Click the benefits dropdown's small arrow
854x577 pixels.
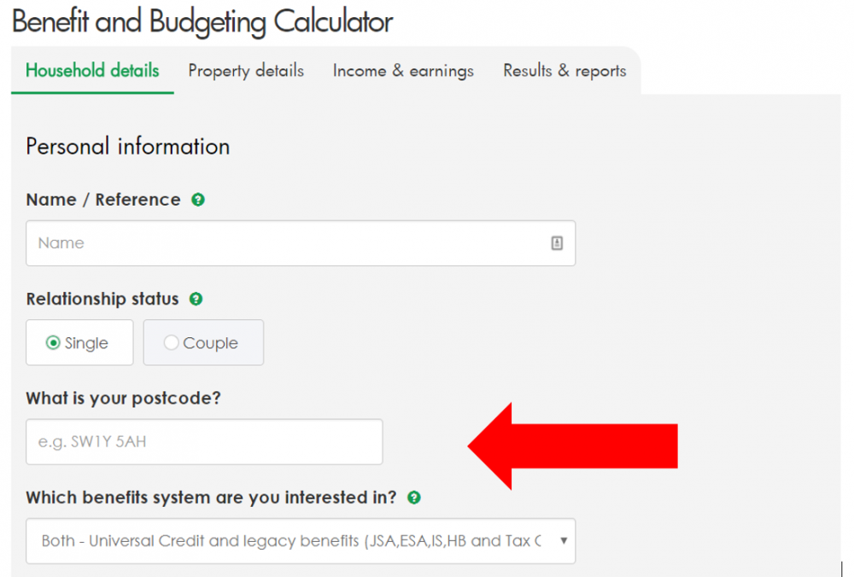pos(564,540)
